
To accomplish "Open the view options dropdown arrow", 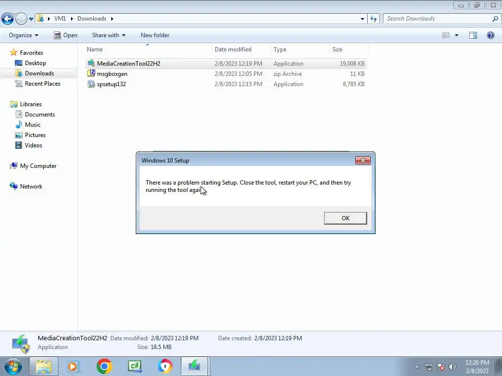I will point(456,35).
